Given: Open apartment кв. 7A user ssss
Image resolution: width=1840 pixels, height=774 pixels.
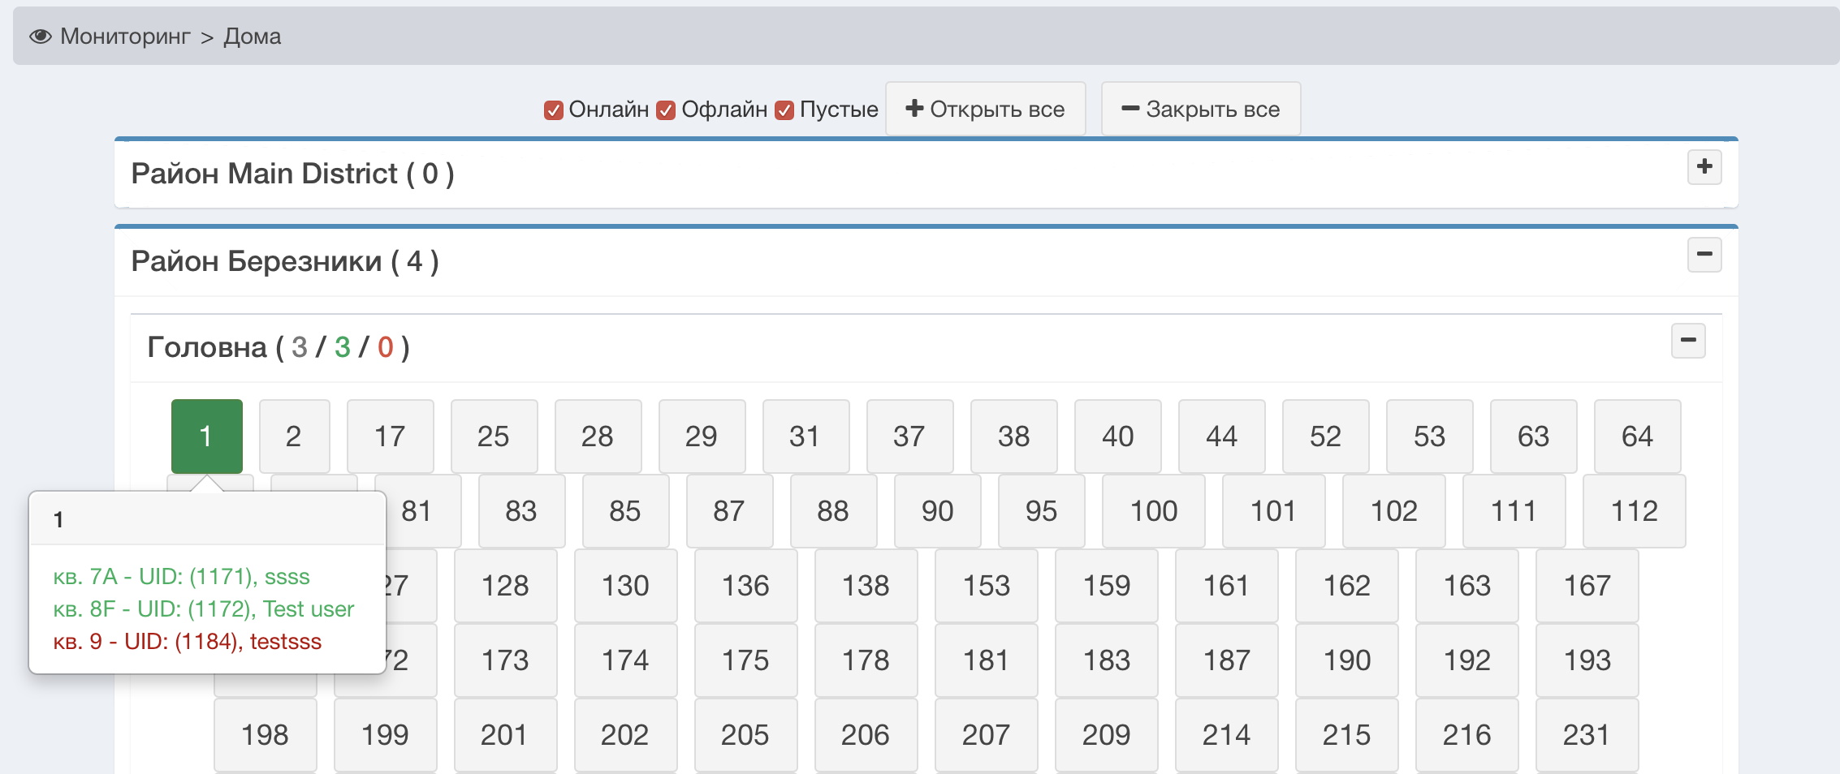Looking at the screenshot, I should click(x=181, y=577).
